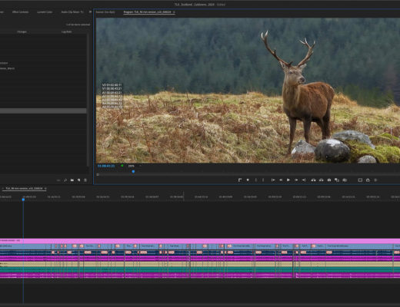The width and height of the screenshot is (400, 307).
Task: Select the Program monitor tab
Action: [147, 12]
